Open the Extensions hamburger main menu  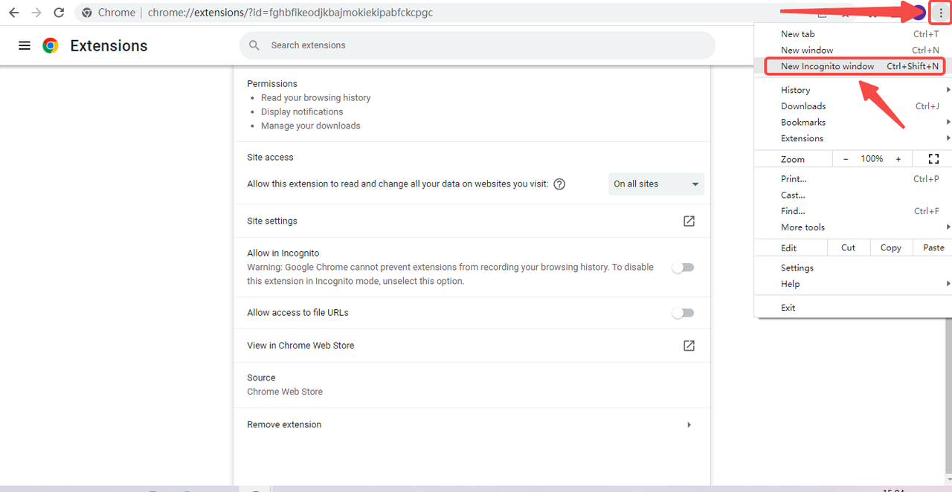[x=25, y=45]
